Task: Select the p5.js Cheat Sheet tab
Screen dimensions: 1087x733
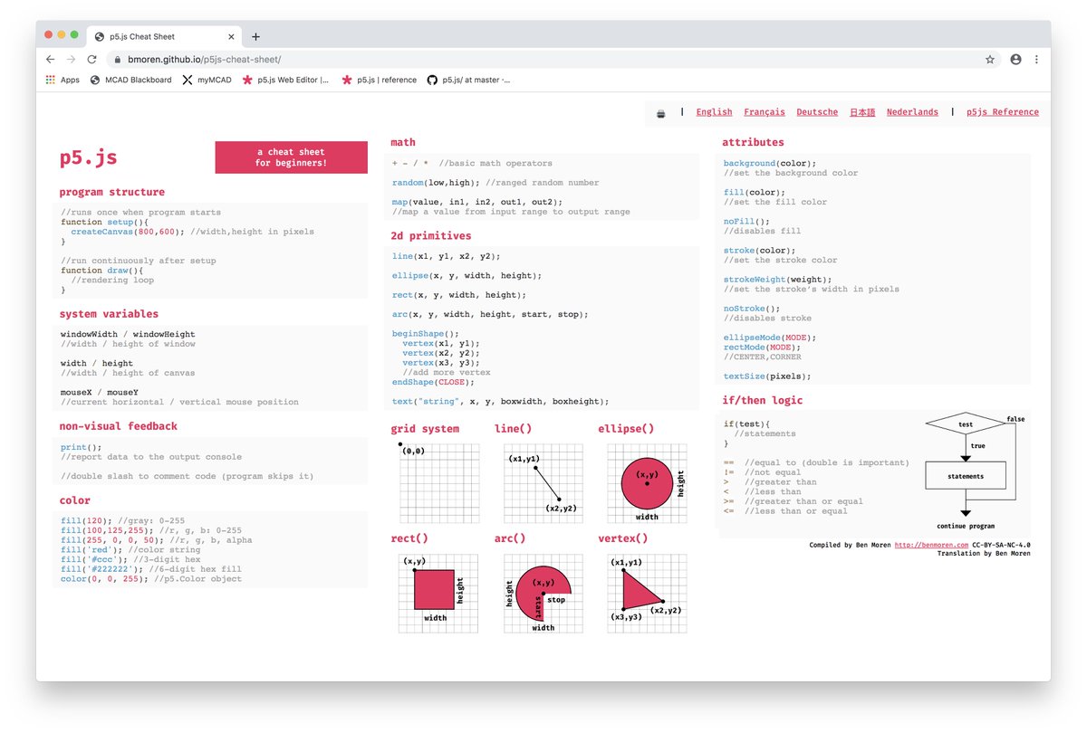Action: click(165, 36)
